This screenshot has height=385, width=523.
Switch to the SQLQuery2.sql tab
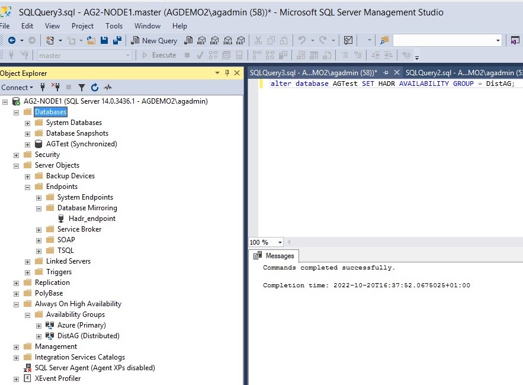pyautogui.click(x=462, y=72)
